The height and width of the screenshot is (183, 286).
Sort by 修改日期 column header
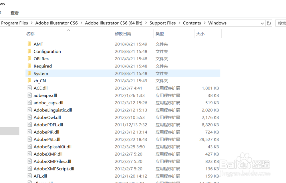[x=123, y=34]
